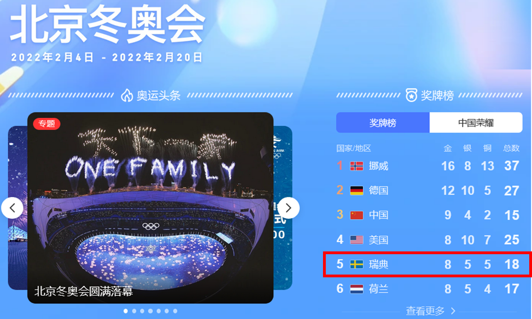Open the 瑞典 row in medal table

[427, 264]
